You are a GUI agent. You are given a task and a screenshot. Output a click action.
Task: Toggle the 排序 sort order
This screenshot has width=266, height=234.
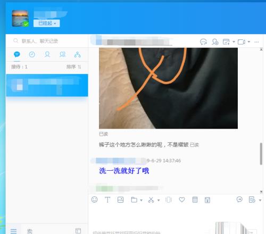(73, 67)
